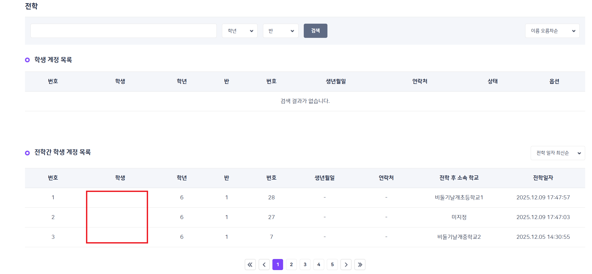This screenshot has width=592, height=274.
Task: Go to previous page arrow
Action: 264,265
